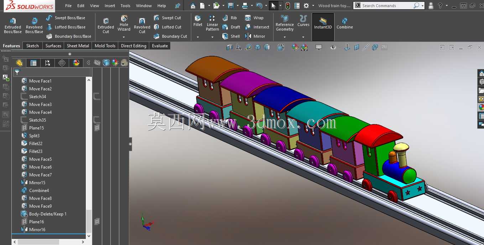Select the Revolved Boss/Base tool
Screen dimensions: 484x245
pos(34,25)
